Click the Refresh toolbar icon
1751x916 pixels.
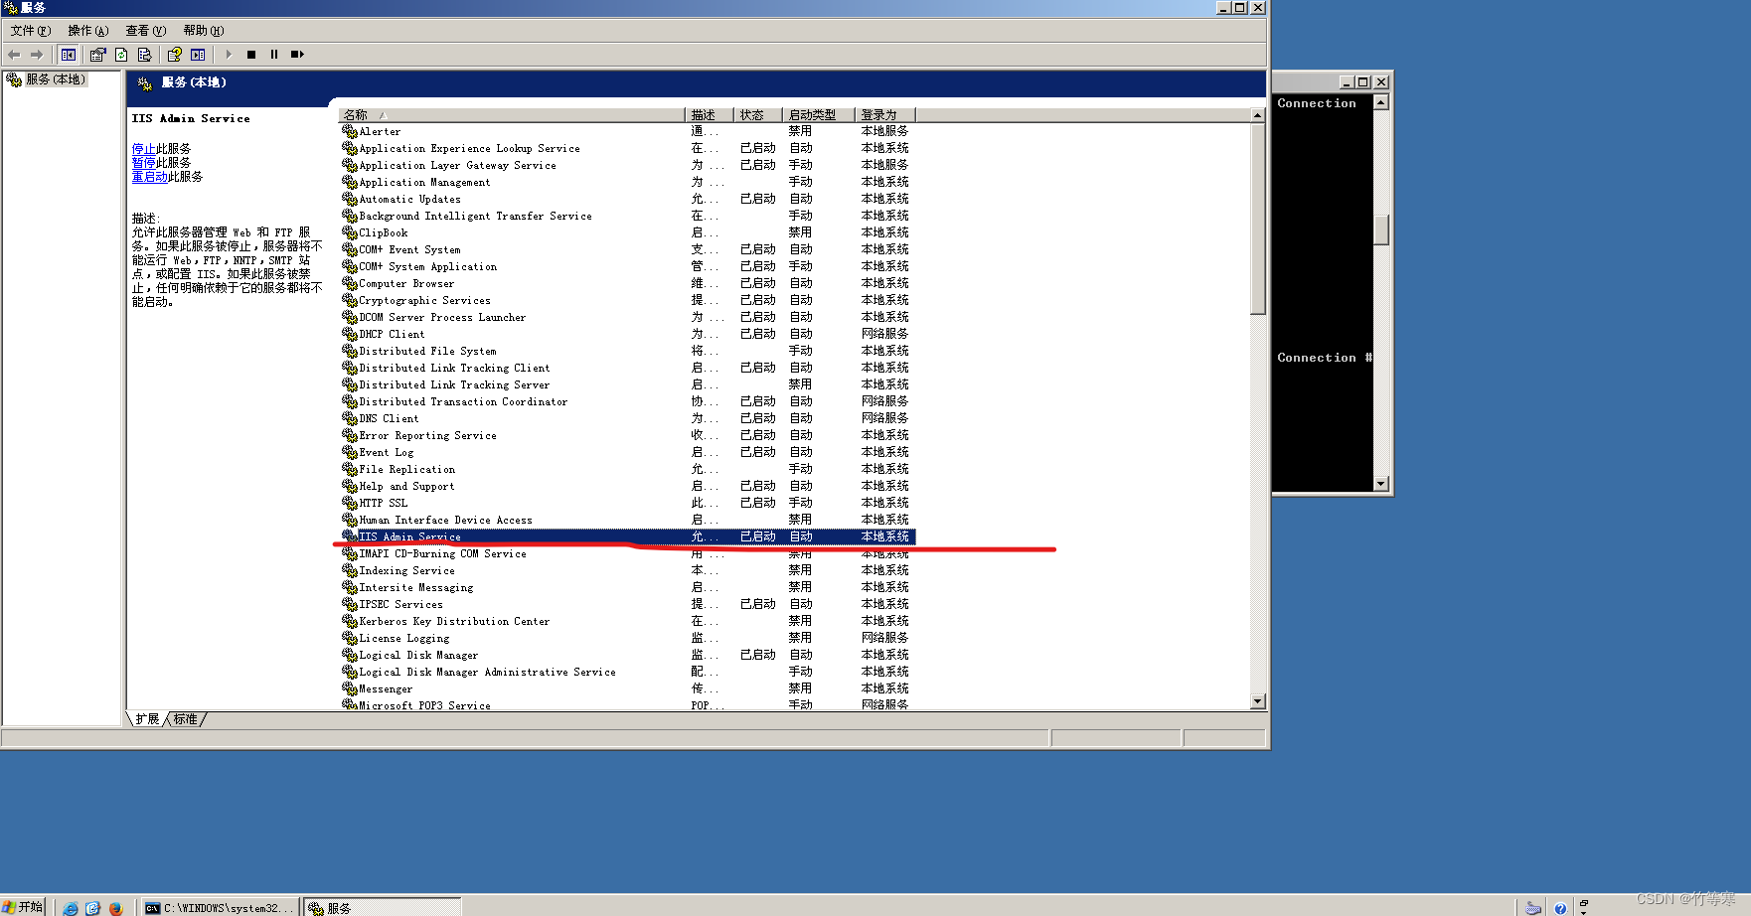[121, 55]
